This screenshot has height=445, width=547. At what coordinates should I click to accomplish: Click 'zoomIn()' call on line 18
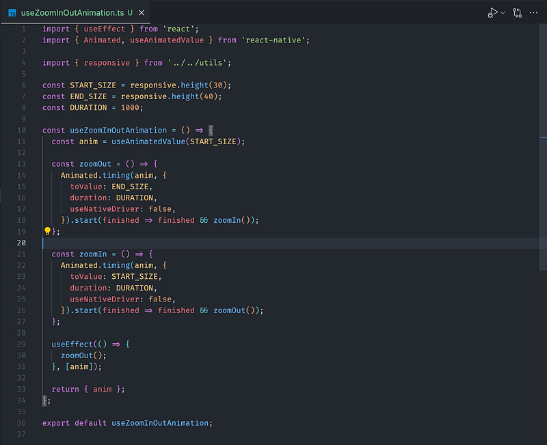(232, 220)
